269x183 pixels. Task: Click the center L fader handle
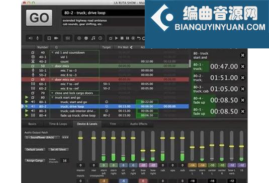(212, 145)
